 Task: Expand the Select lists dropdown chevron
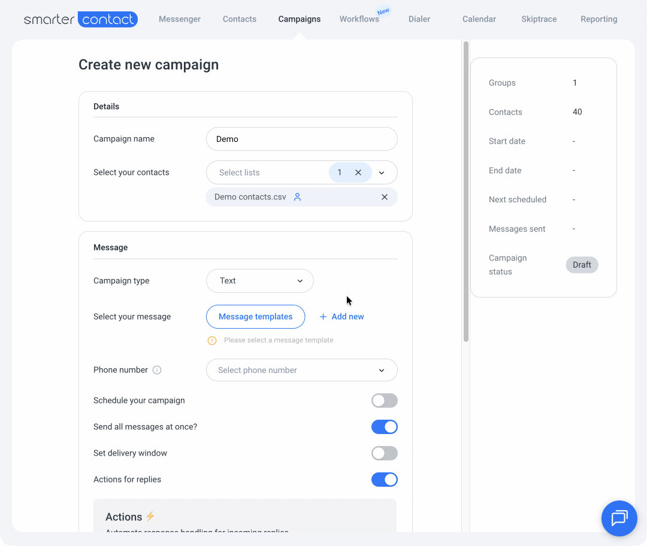pos(382,172)
